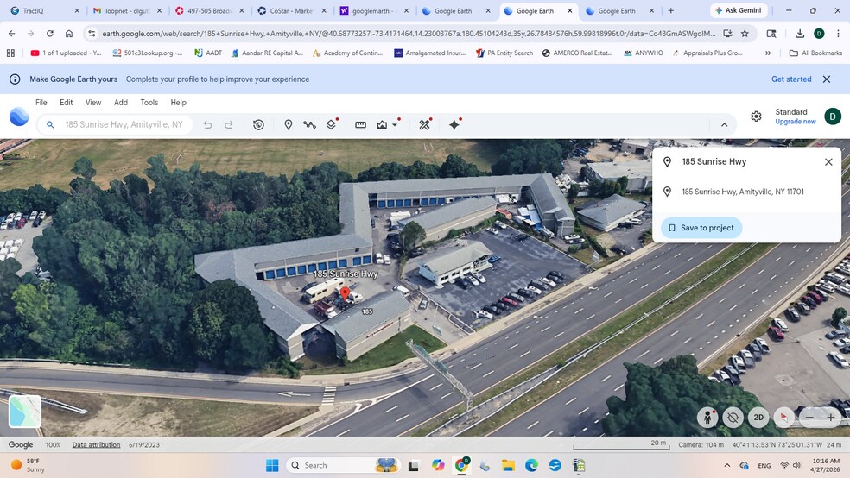Click the coordinates readout 40°41'13.53"N

777,445
